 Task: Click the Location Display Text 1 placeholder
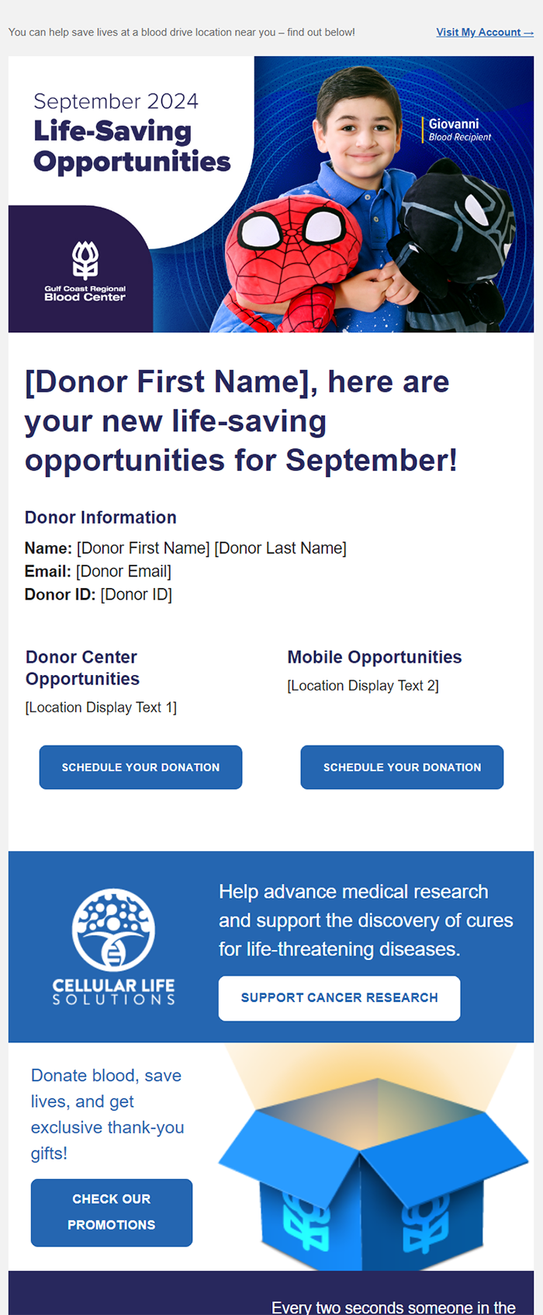(101, 708)
